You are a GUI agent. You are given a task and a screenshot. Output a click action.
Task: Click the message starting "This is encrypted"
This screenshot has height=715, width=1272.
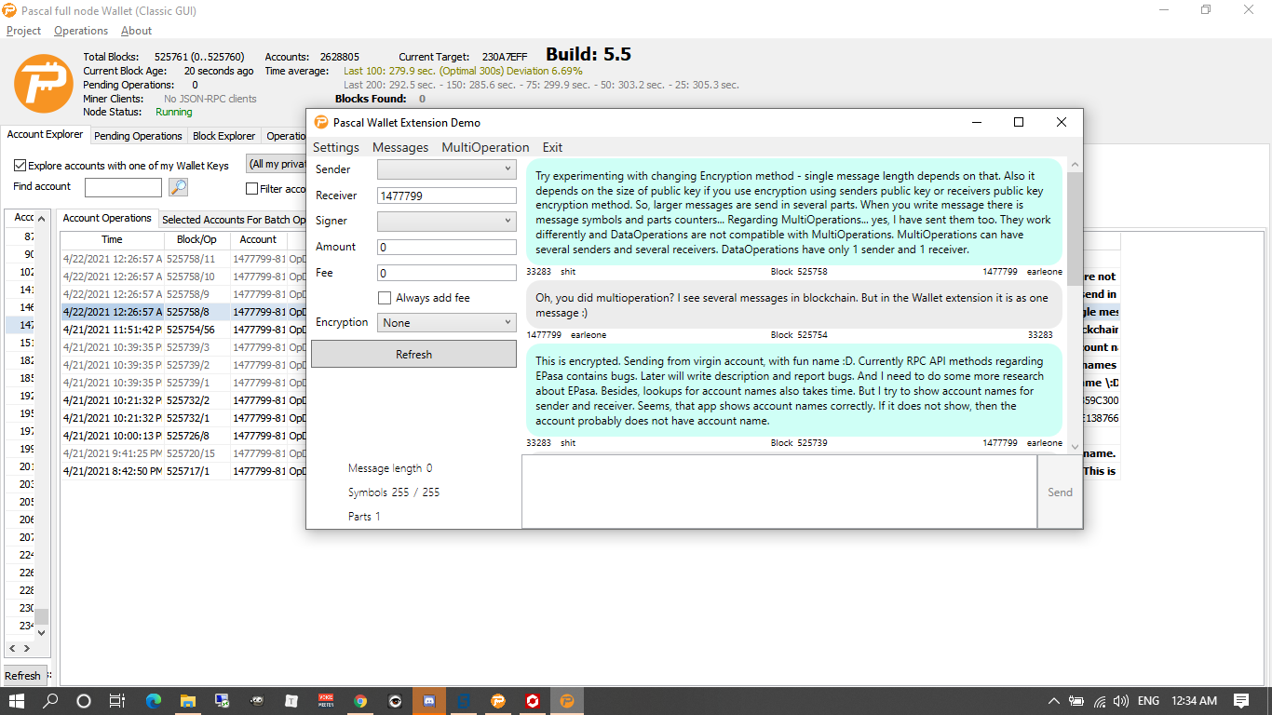[793, 390]
